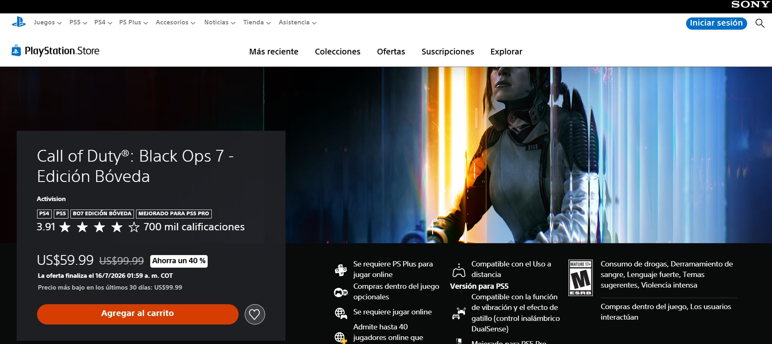Click the offer end date text
772x344 pixels.
(x=105, y=275)
